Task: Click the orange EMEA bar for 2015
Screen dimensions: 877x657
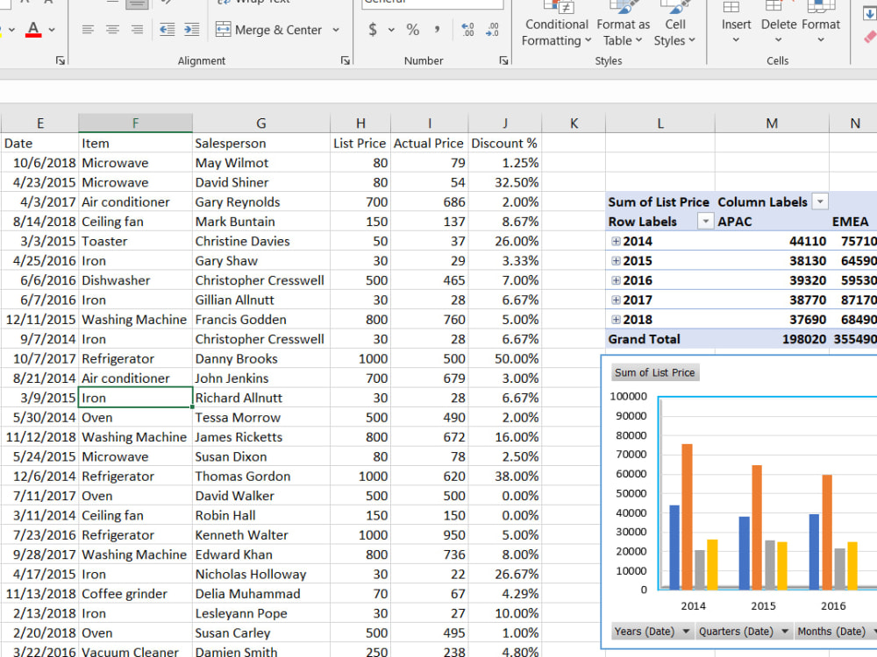Action: [x=757, y=527]
